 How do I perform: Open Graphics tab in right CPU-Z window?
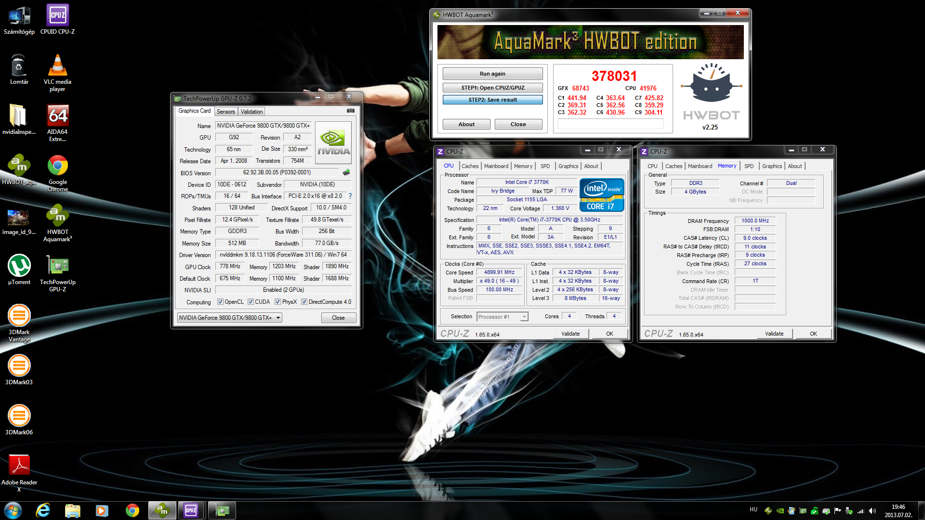pyautogui.click(x=772, y=166)
